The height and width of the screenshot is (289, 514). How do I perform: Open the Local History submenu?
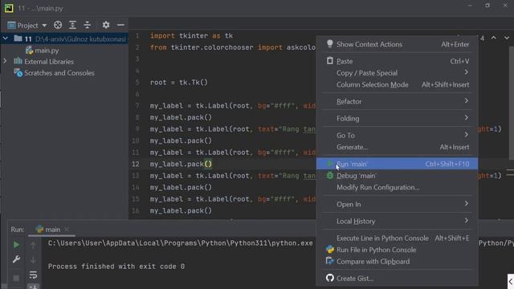click(x=397, y=222)
